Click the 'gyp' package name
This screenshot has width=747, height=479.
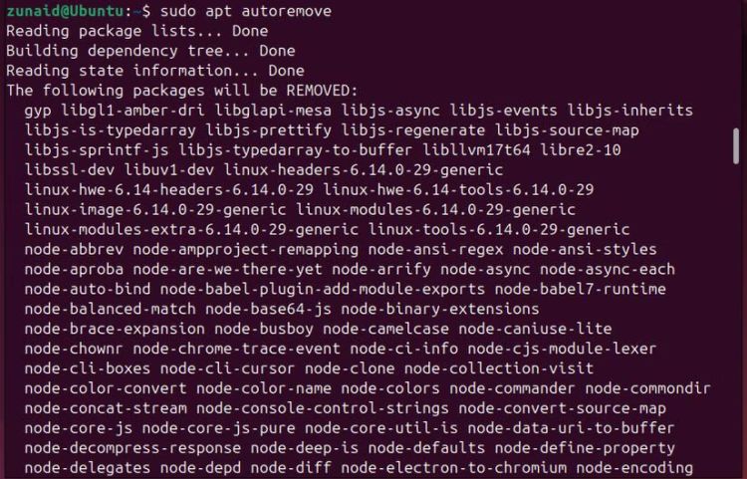click(38, 111)
